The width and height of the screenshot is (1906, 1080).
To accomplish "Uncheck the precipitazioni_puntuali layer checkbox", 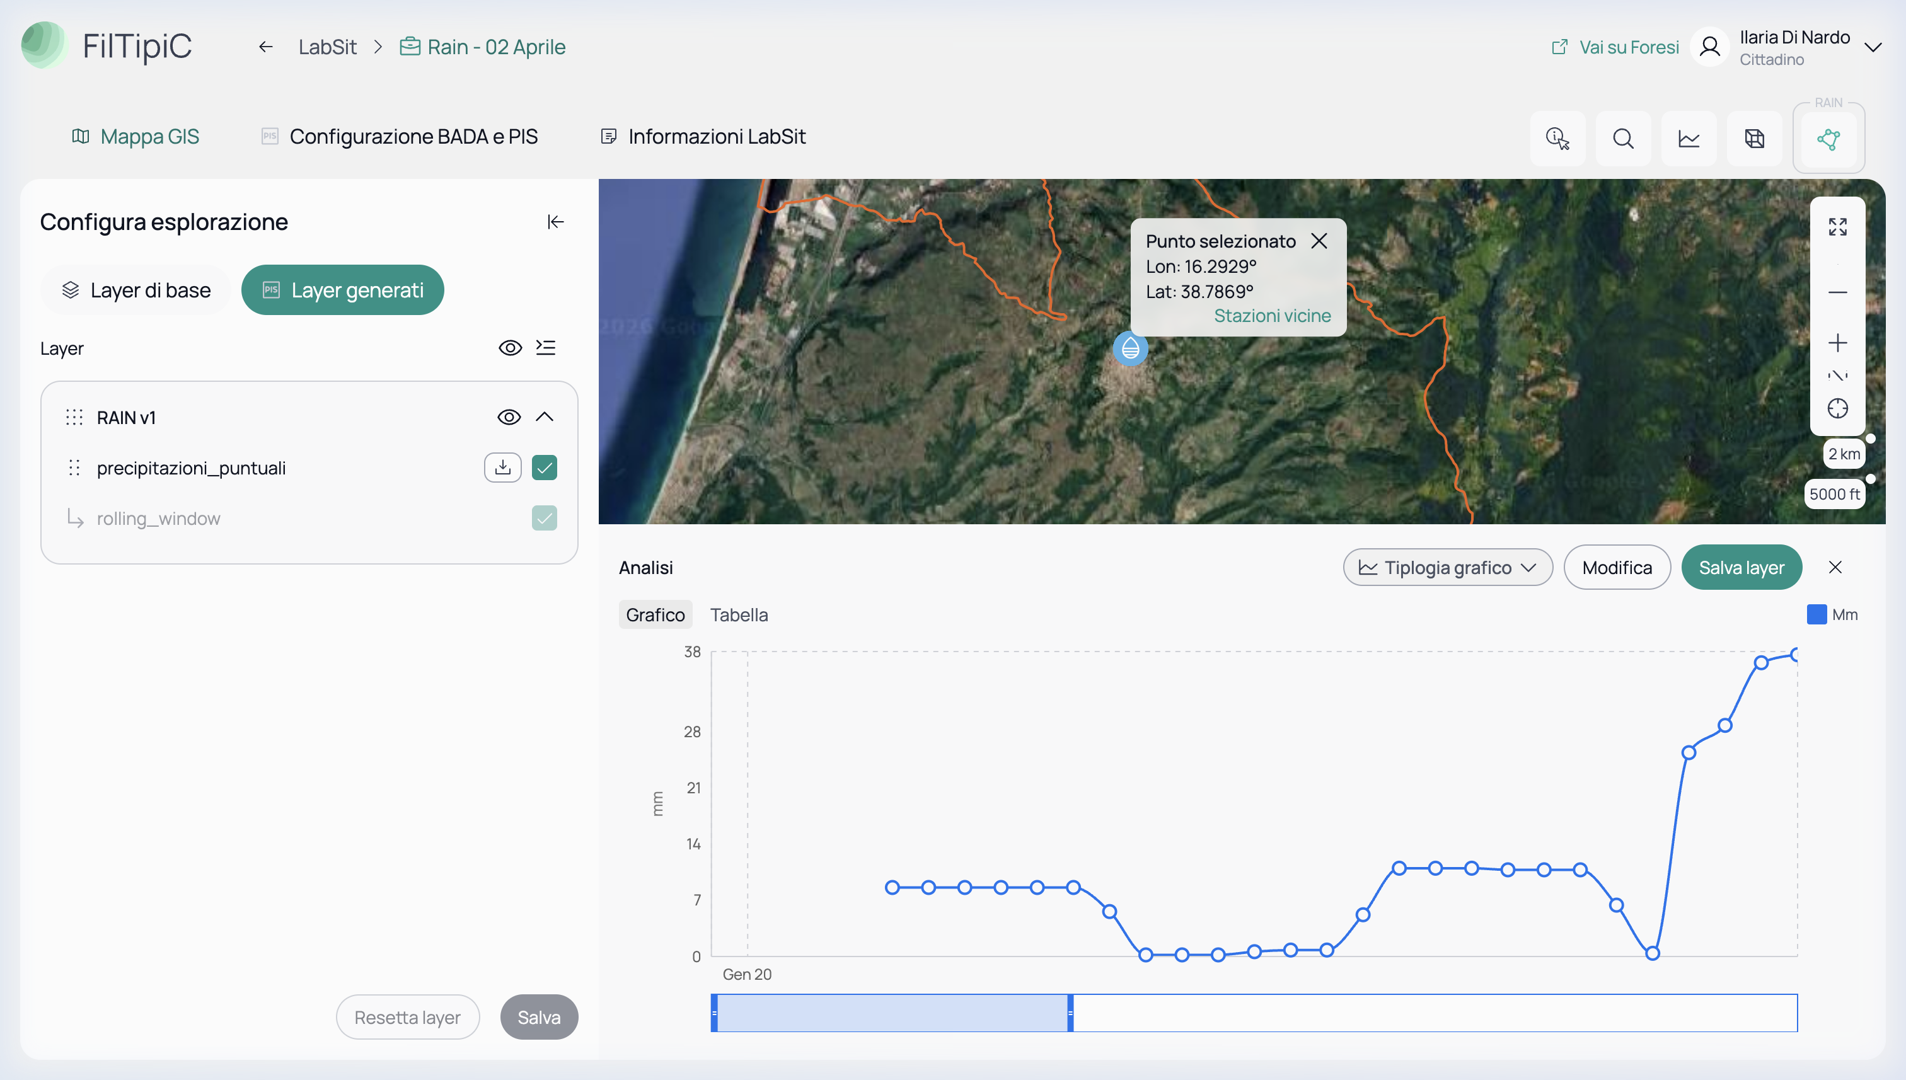I will [544, 468].
